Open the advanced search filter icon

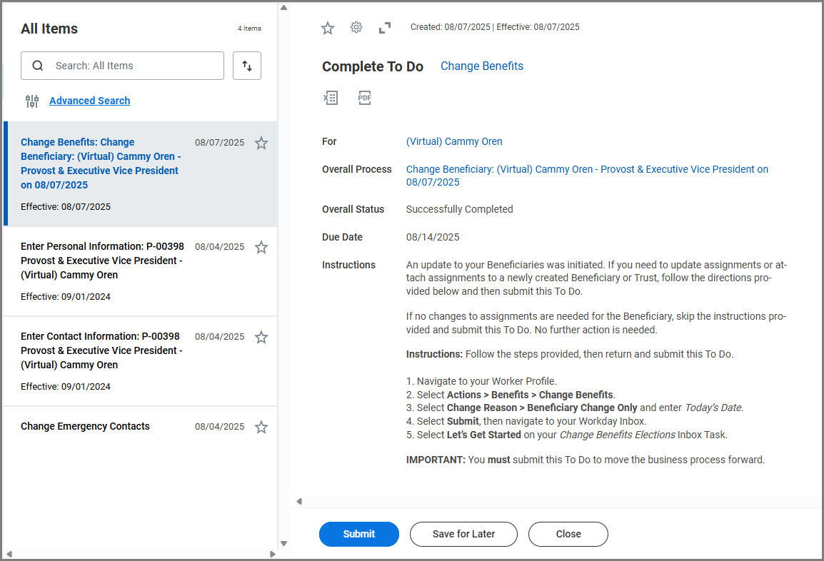32,101
